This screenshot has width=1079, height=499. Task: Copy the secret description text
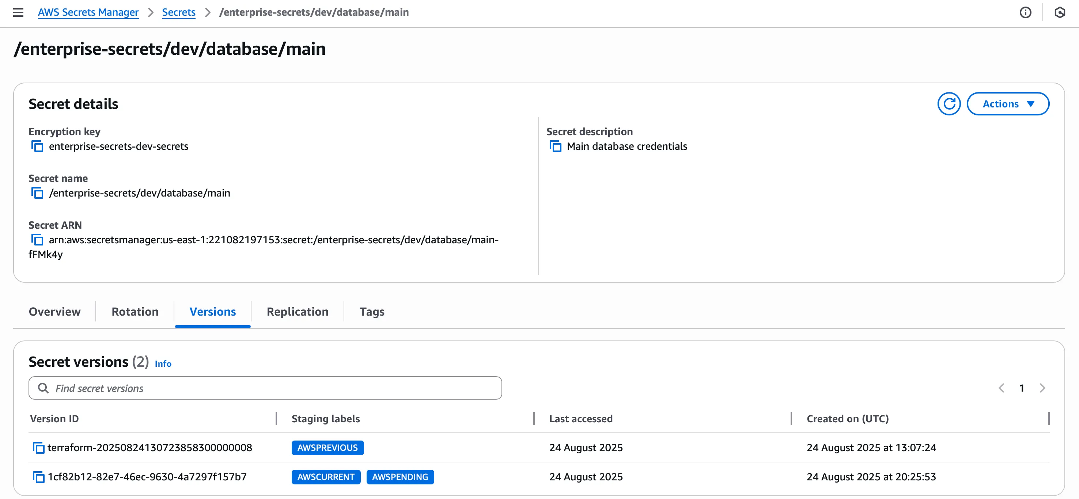point(556,146)
